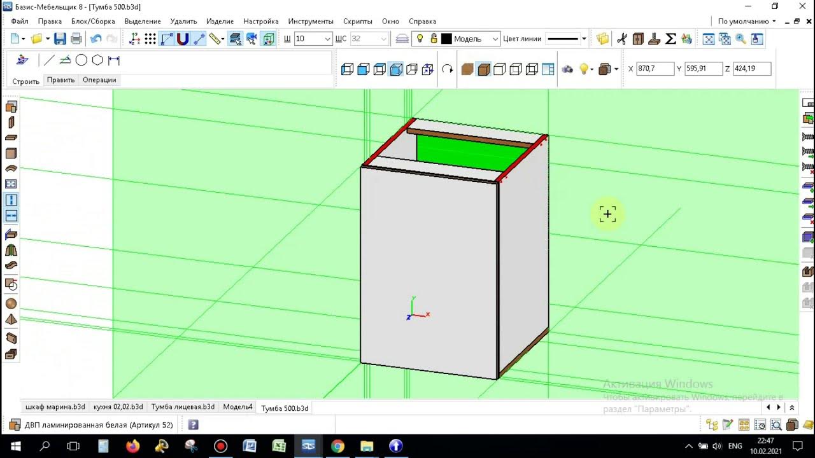Click the vertical panel icon in left sidebar

click(x=11, y=123)
